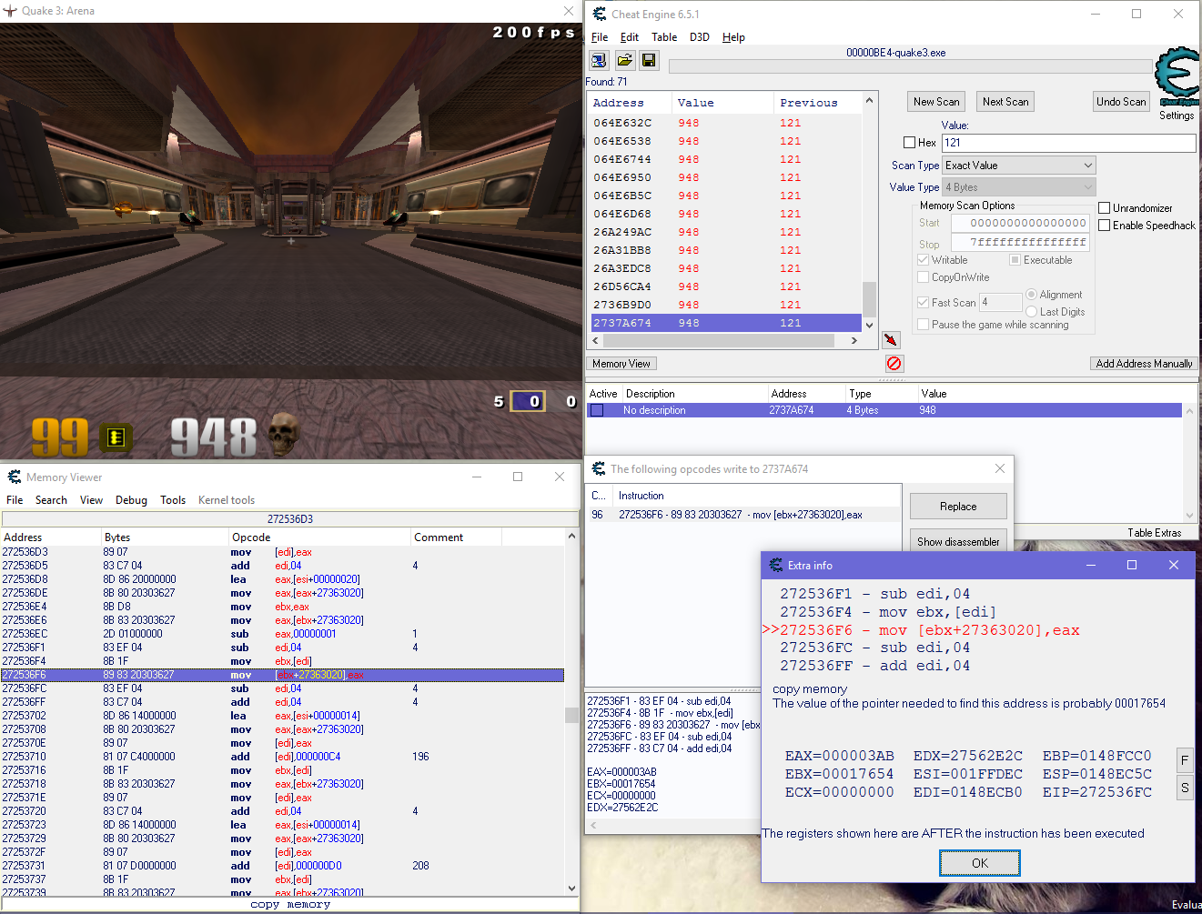Click right arrow of found list scrollbar
This screenshot has height=914, width=1202.
(854, 340)
